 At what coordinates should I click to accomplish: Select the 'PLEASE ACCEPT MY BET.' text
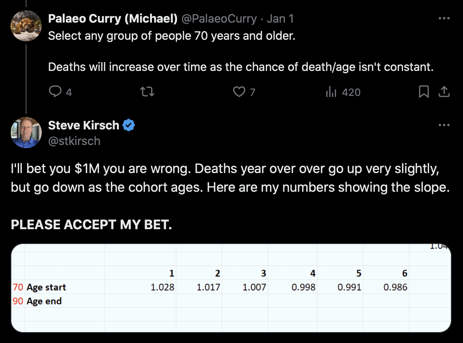(x=91, y=225)
